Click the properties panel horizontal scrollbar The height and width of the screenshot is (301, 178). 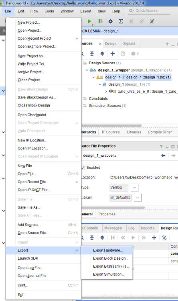point(113,208)
